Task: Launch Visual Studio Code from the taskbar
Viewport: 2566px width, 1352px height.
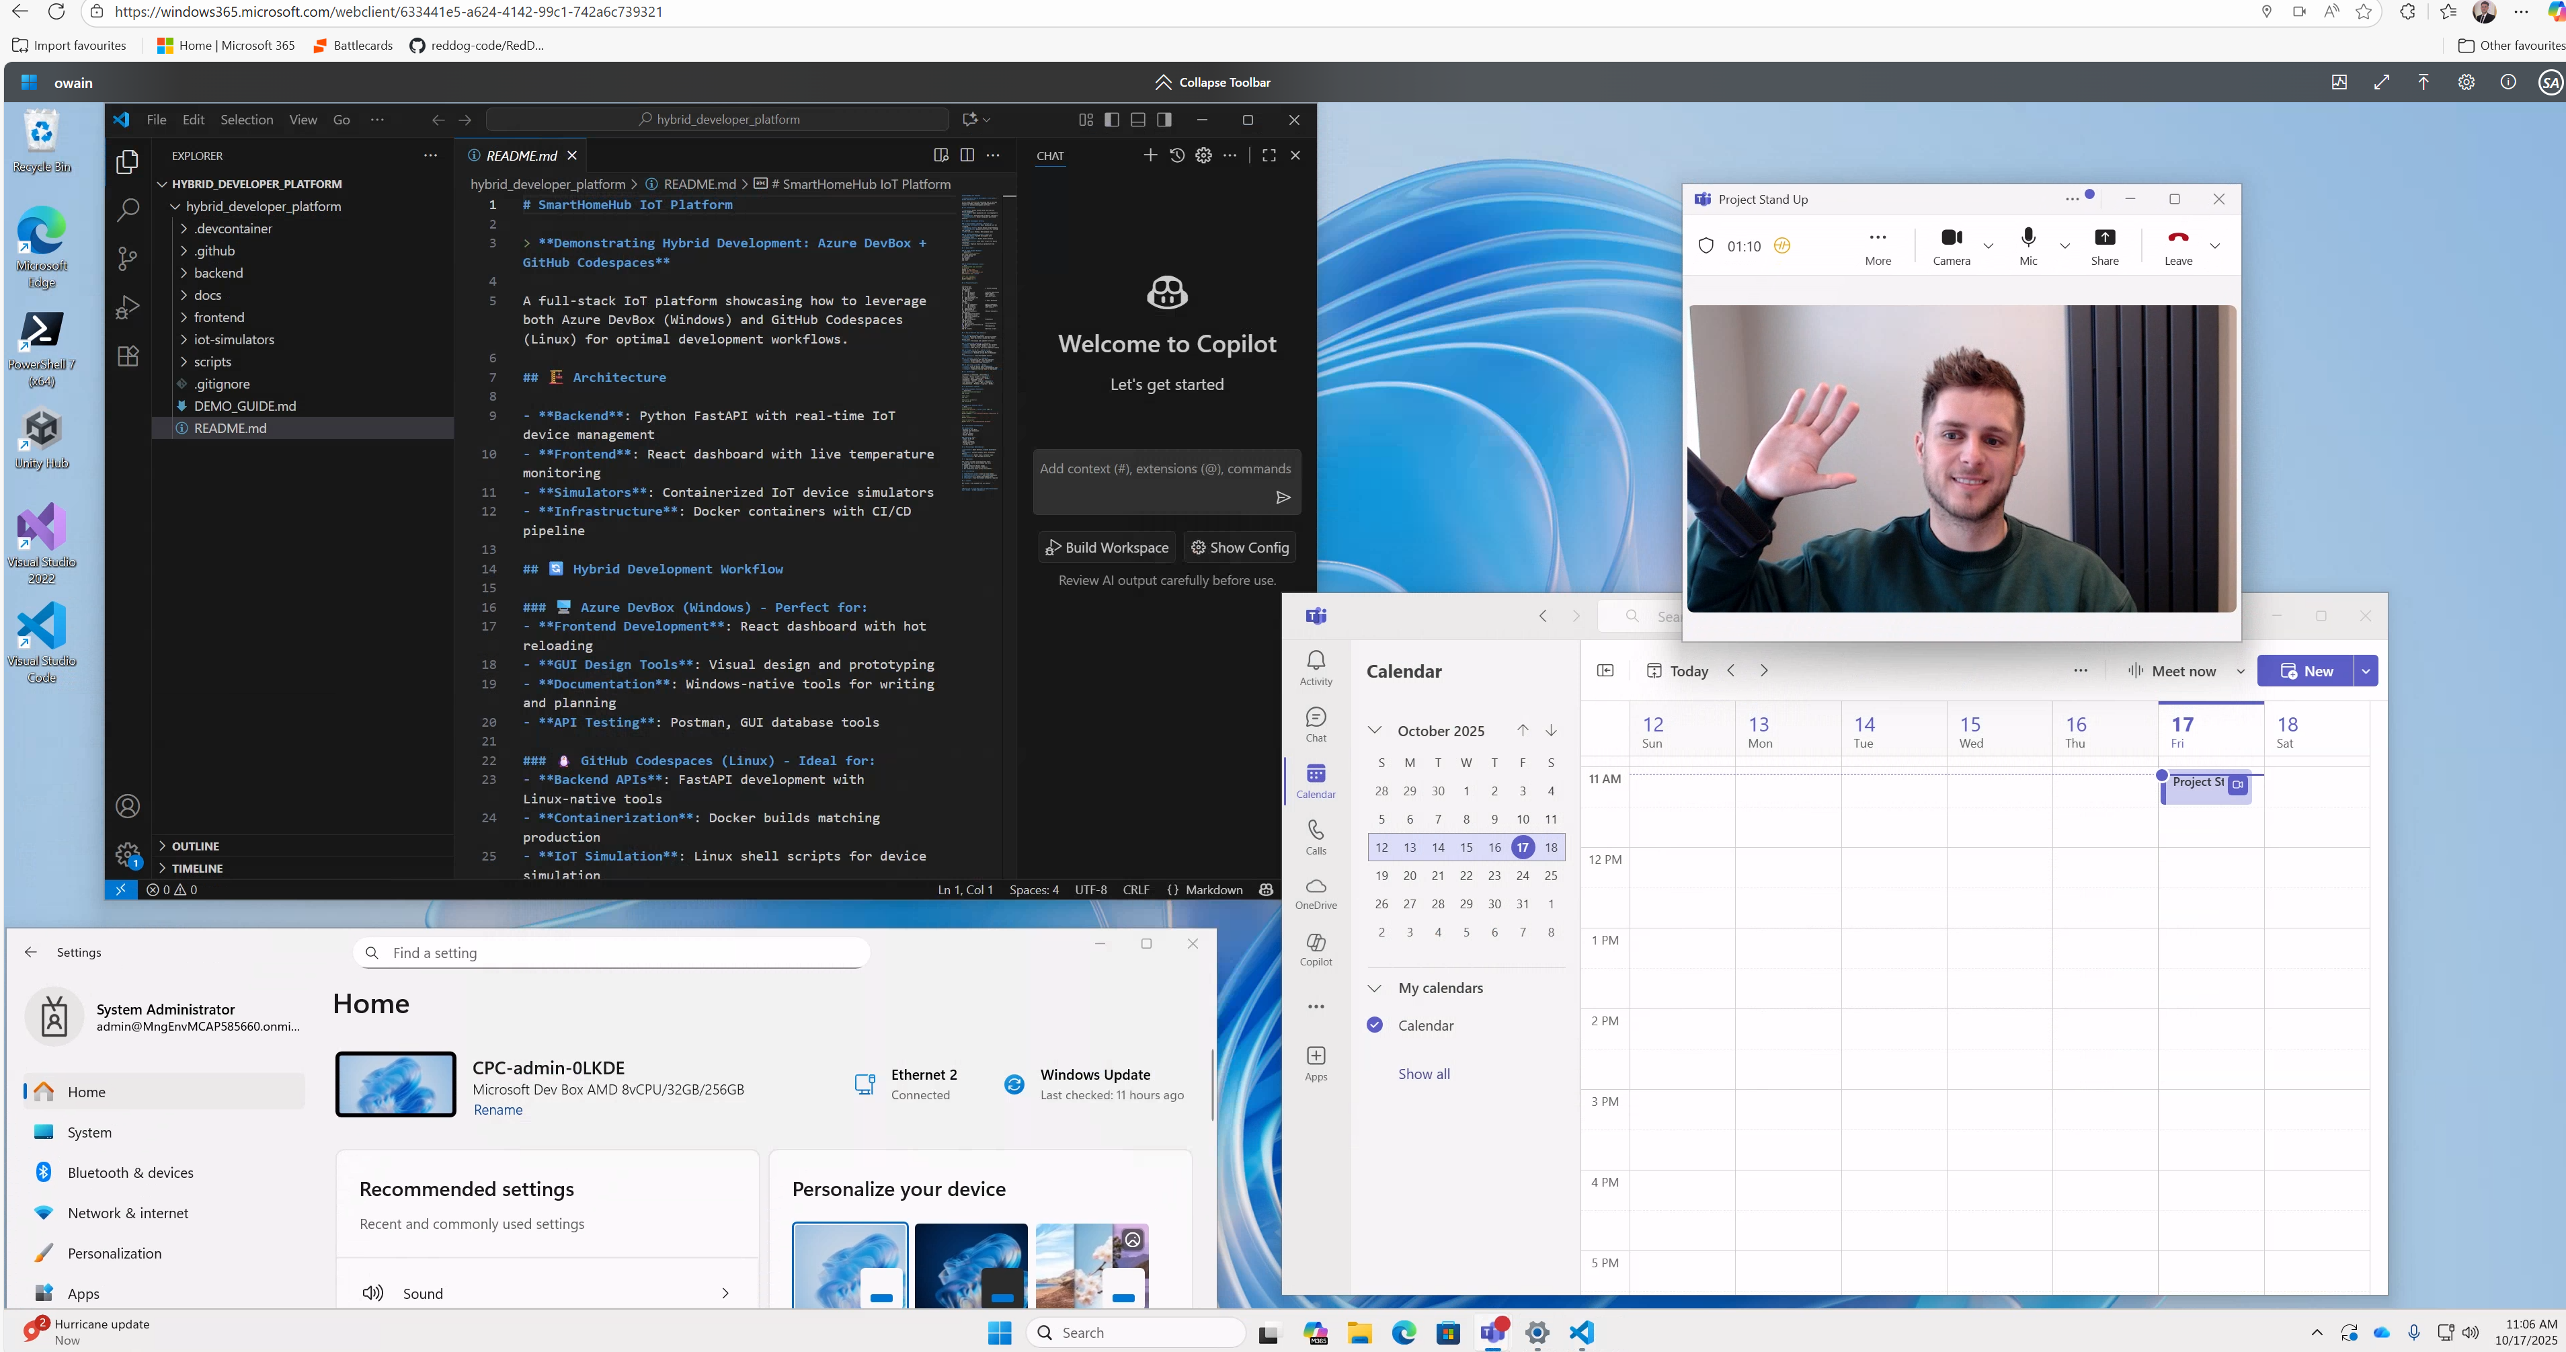Action: (x=1582, y=1332)
